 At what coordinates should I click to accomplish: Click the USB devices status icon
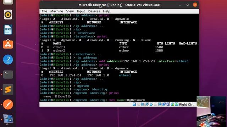click(x=151, y=104)
